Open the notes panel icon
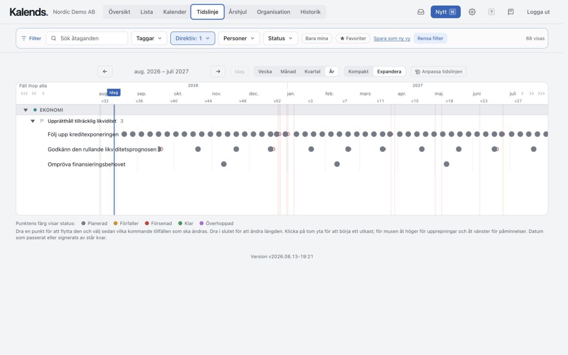This screenshot has width=568, height=355. pyautogui.click(x=511, y=12)
